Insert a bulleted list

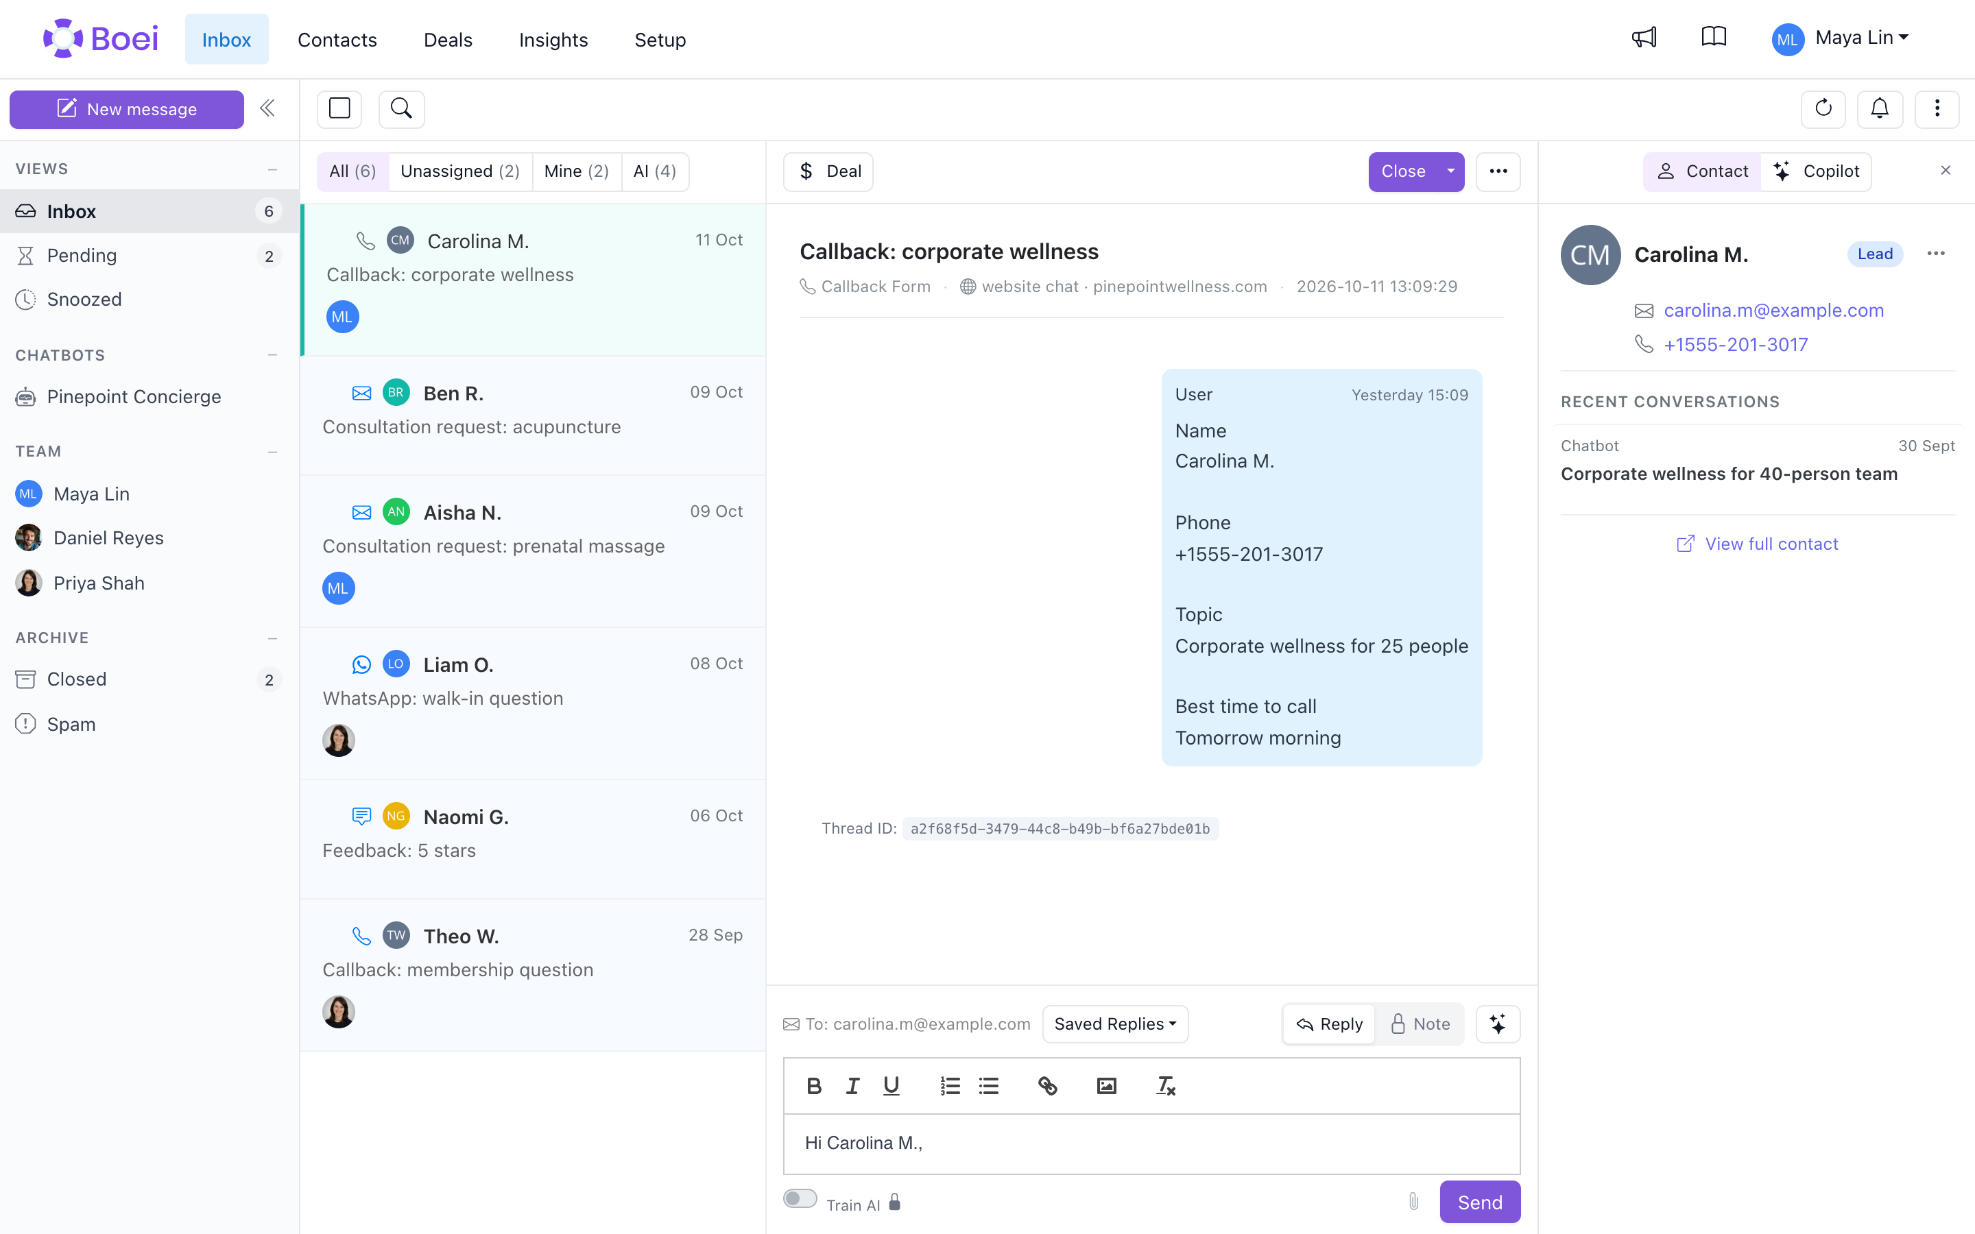click(989, 1085)
